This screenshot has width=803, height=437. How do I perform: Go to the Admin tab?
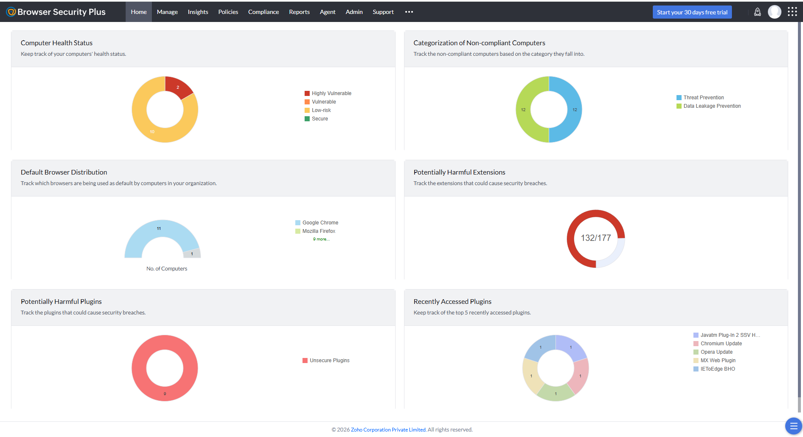pos(354,12)
